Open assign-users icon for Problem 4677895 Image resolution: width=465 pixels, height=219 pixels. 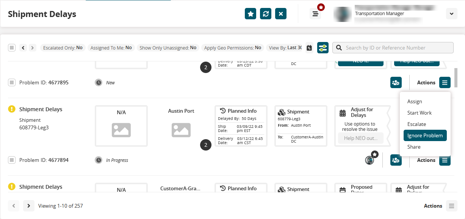click(396, 82)
